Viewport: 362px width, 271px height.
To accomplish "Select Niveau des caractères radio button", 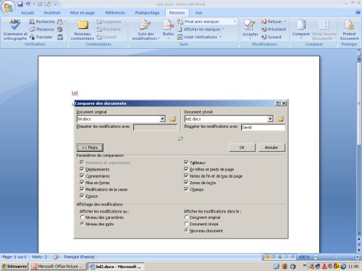I will coord(82,217).
